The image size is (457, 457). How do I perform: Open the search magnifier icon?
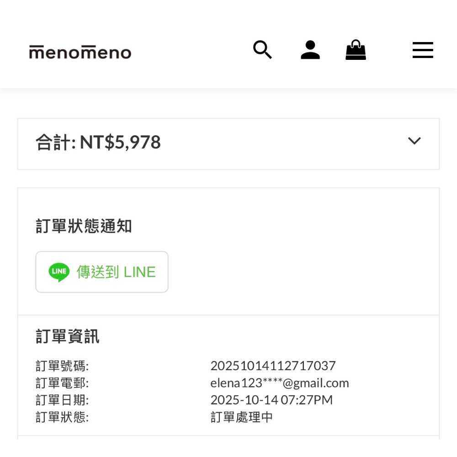coord(262,49)
